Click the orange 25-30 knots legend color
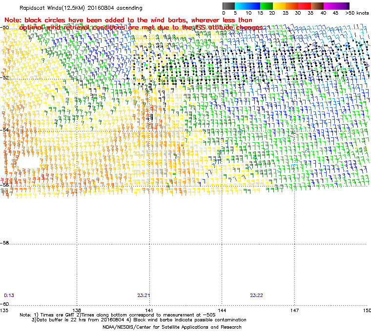371x335 pixels. click(292, 6)
